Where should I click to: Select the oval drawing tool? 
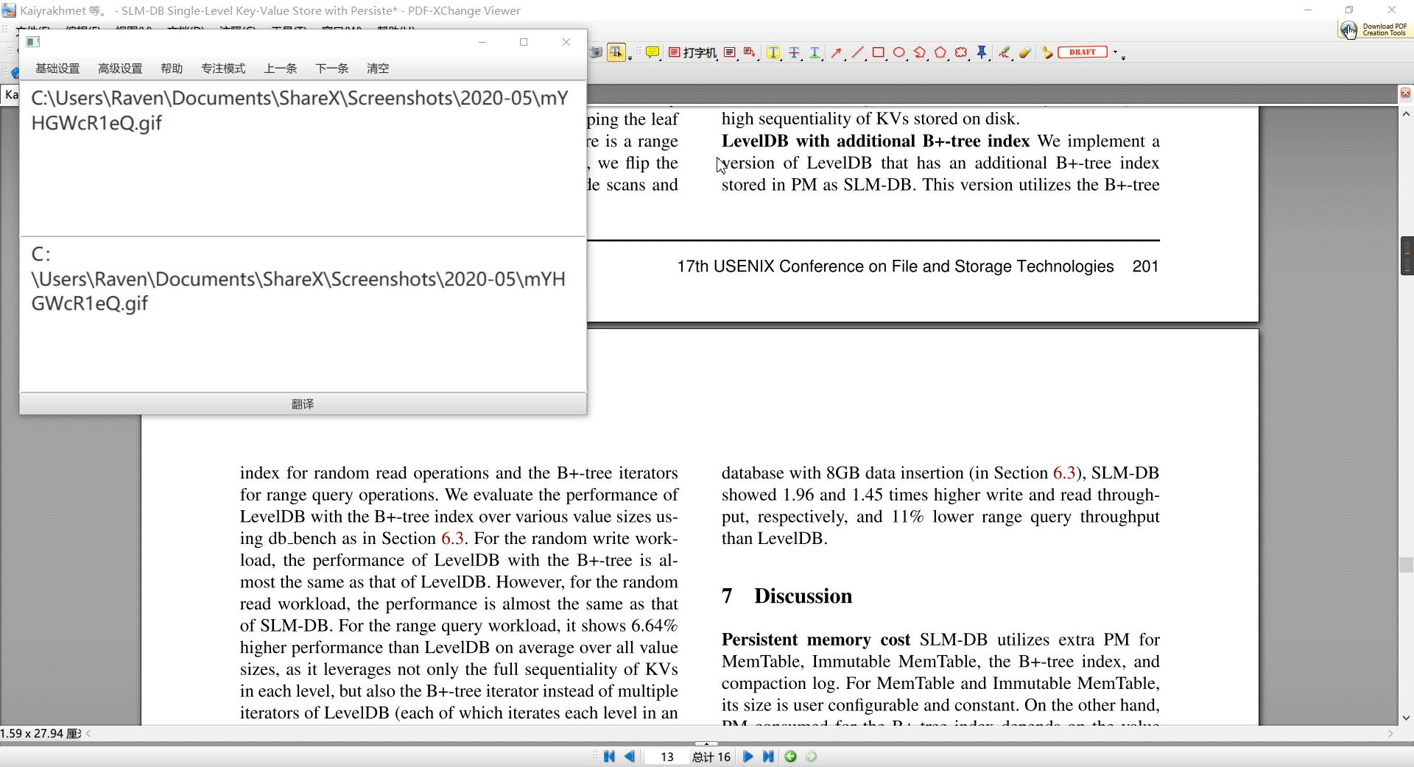[x=898, y=52]
